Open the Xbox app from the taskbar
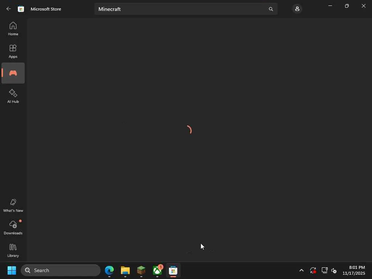The width and height of the screenshot is (372, 279). (x=157, y=270)
